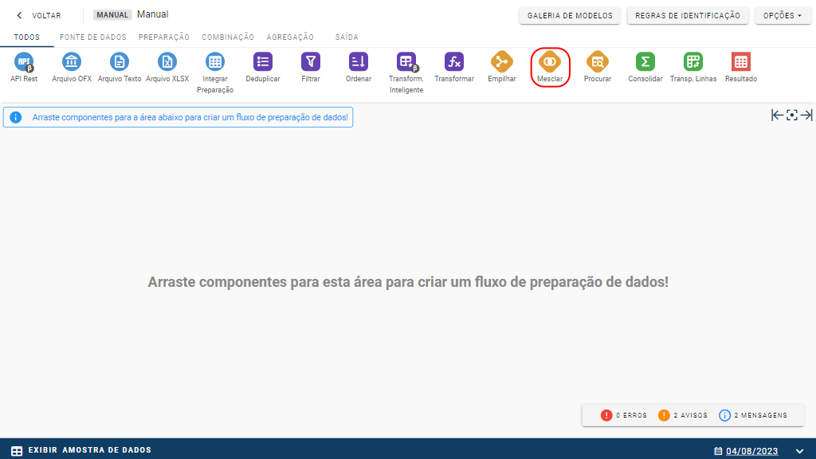Click the MANUAL badge label
Viewport: 816px width, 459px height.
[112, 14]
